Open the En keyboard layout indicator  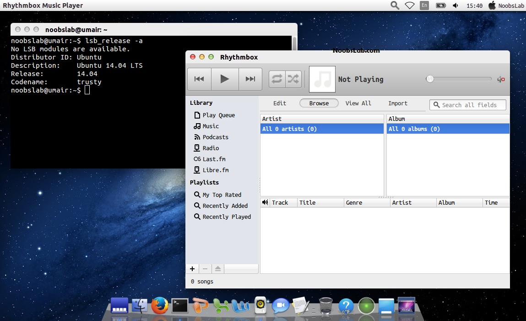point(424,5)
